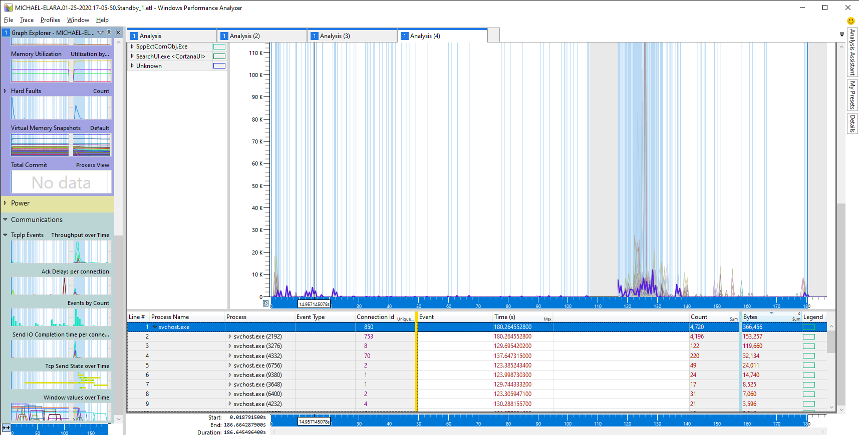Close the Graph Explorer panel
The height and width of the screenshot is (435, 859).
coord(118,32)
